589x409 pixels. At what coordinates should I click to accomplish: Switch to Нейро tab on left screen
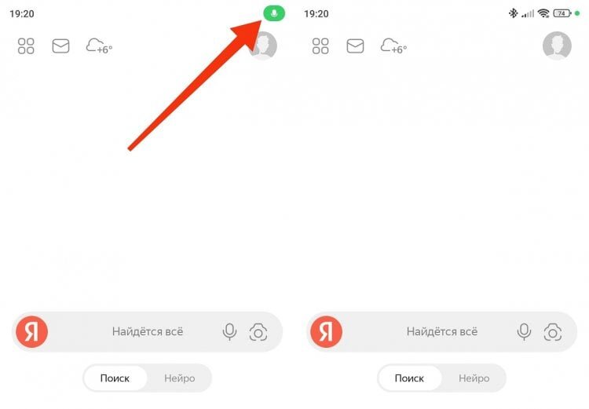pyautogui.click(x=180, y=378)
